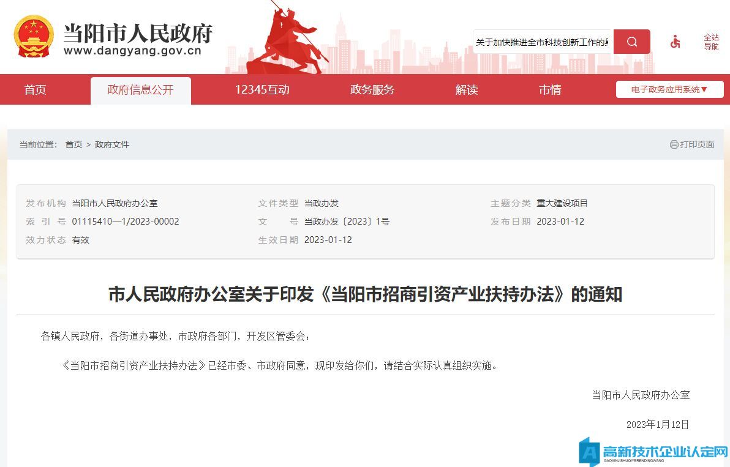Click the red horseman statue banner image
Image resolution: width=730 pixels, height=467 pixels.
point(293,40)
